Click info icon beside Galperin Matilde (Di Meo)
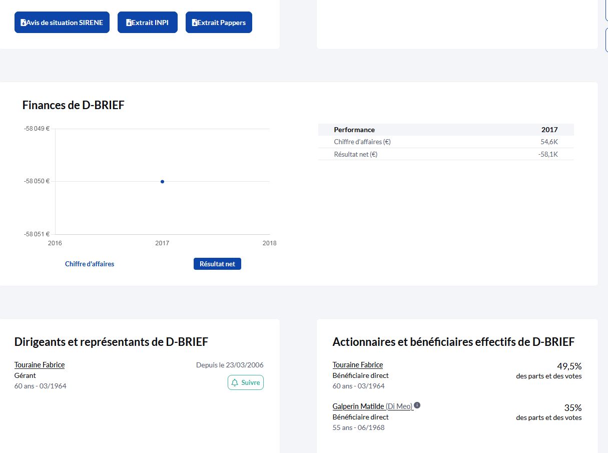 pyautogui.click(x=417, y=405)
